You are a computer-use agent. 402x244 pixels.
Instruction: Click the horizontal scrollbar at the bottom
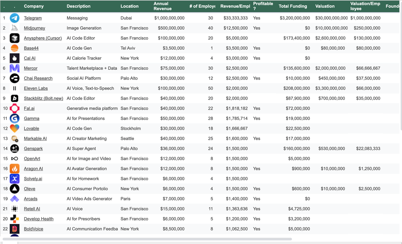point(147,239)
